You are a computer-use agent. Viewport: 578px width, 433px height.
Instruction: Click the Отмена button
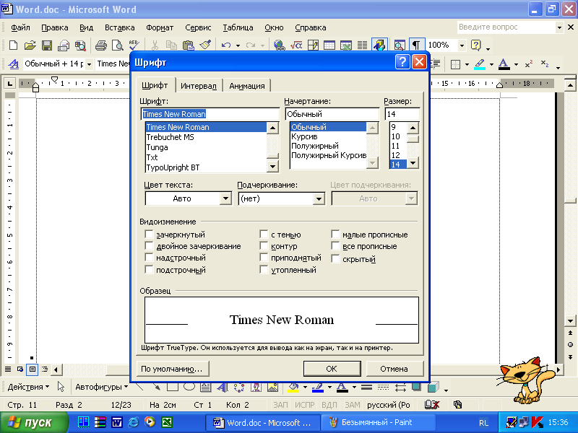(x=394, y=369)
